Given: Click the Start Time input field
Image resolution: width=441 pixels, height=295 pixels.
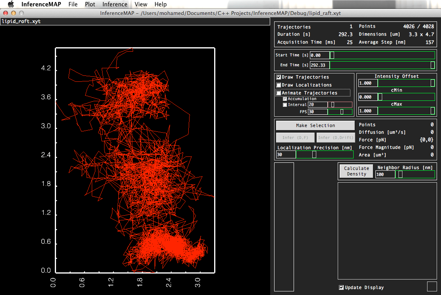Looking at the screenshot, I should click(320, 55).
